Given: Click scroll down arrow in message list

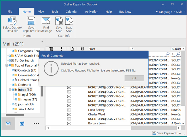Looking at the screenshot, I should (x=183, y=124).
